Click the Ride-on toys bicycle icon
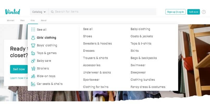The height and width of the screenshot is (106, 210). coord(33,76)
